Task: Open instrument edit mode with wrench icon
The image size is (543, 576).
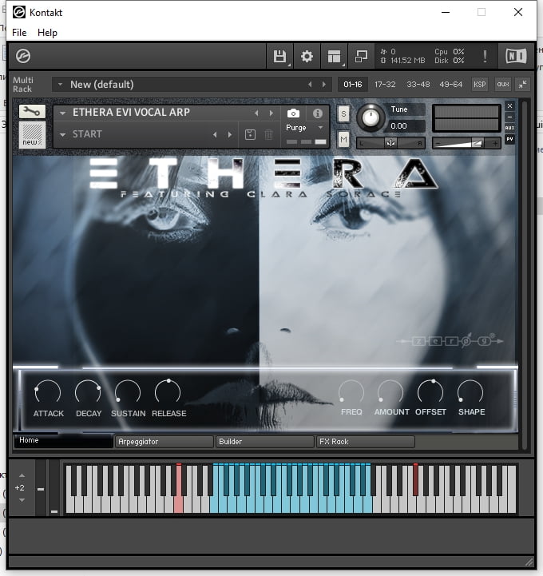Action: click(32, 111)
